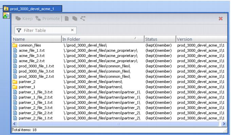Click the Keep toolbar button
This screenshot has width=231, height=135.
pos(24,19)
